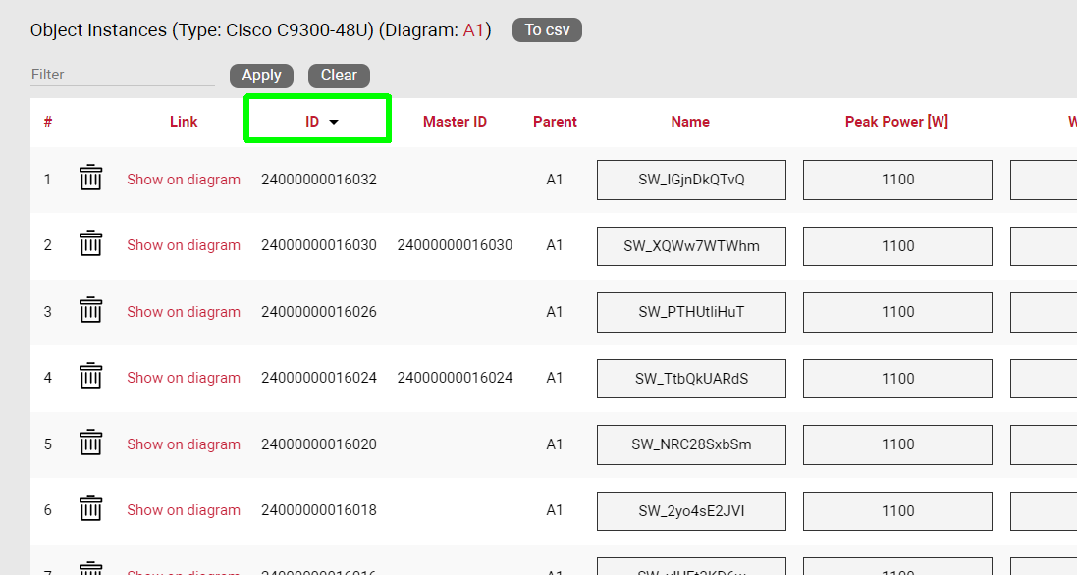Viewport: 1077px width, 575px height.
Task: Sort table by ID column arrow
Action: (x=334, y=122)
